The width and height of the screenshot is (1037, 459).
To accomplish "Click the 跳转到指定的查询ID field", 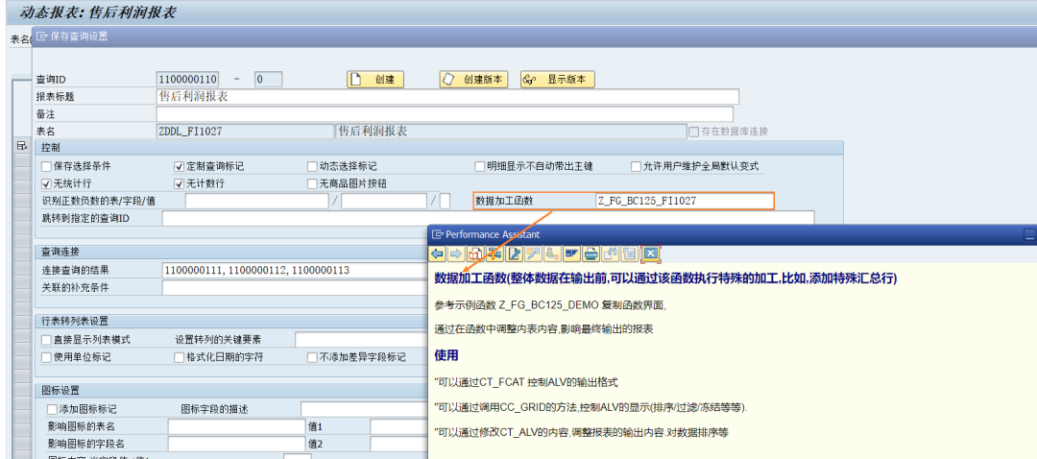I will coord(488,218).
